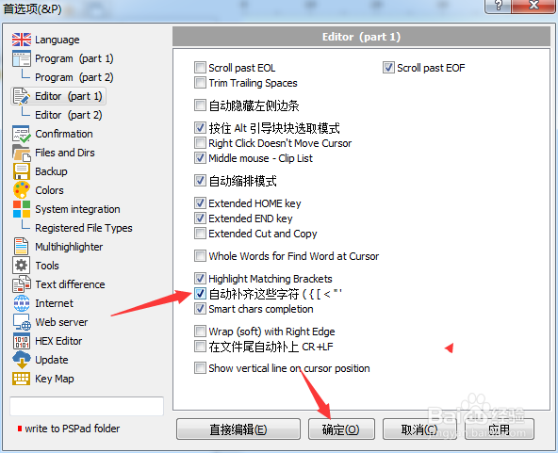Open the Language settings flag icon

[x=22, y=40]
